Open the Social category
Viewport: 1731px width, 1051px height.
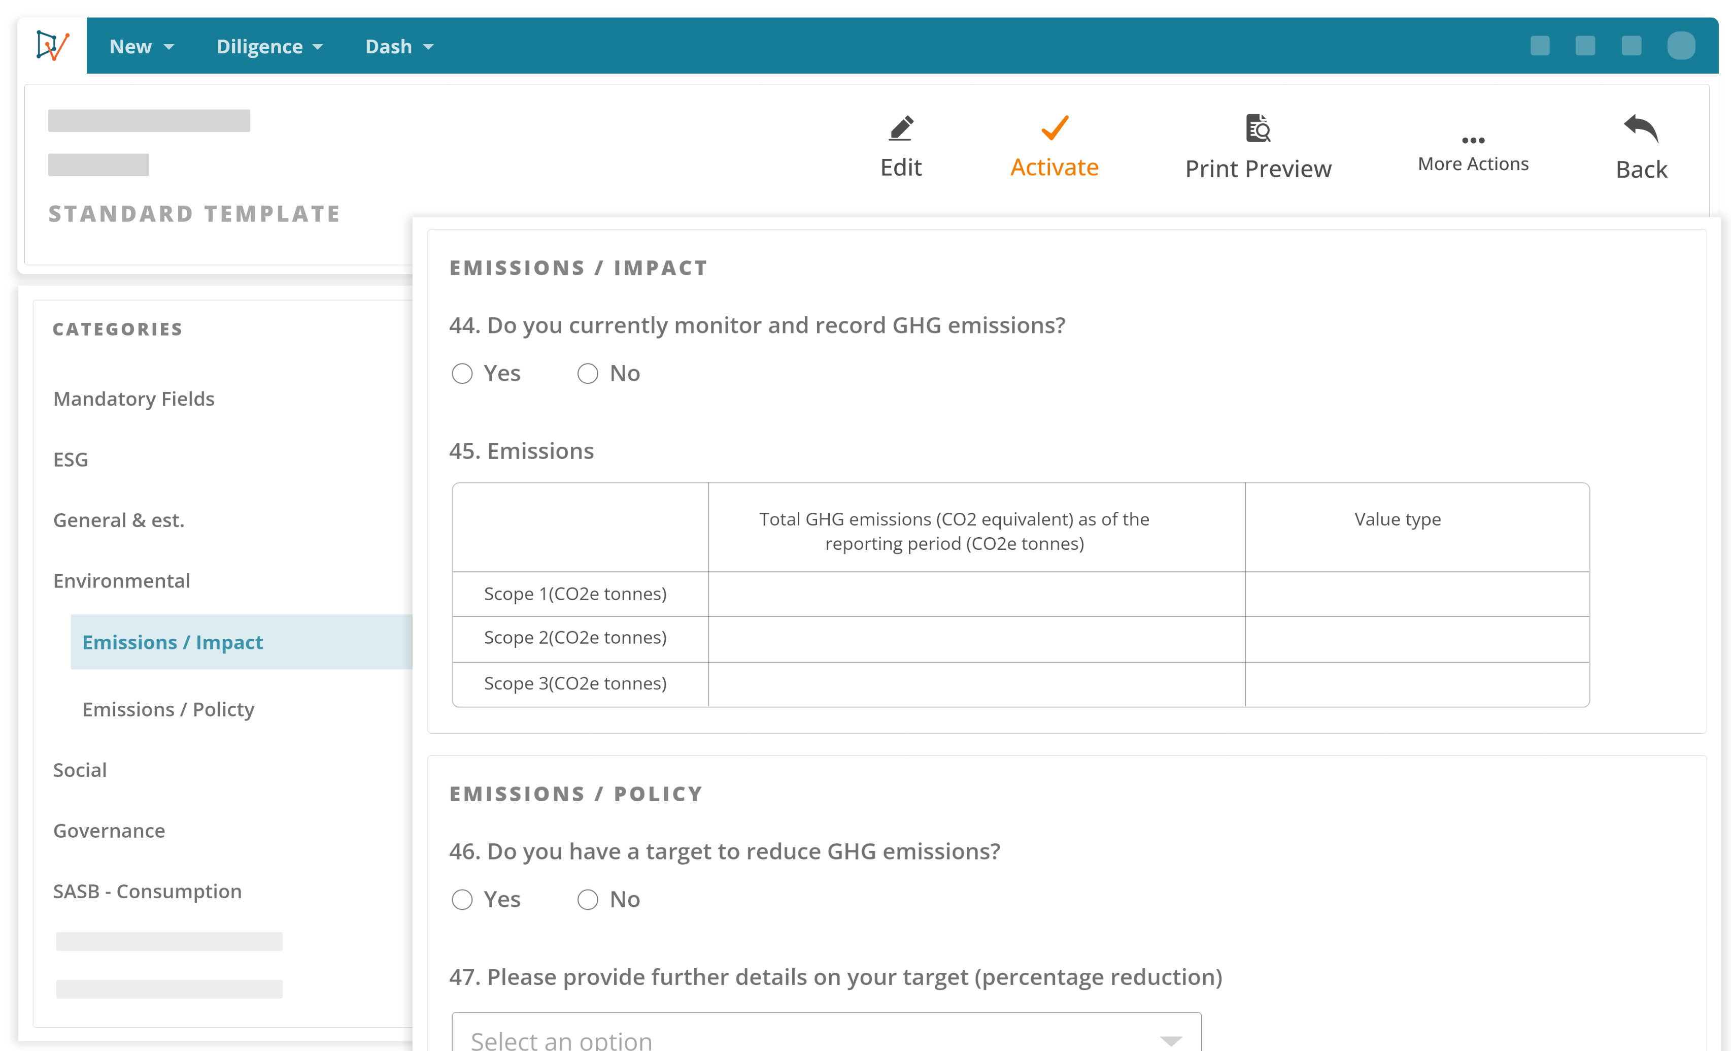(x=80, y=770)
